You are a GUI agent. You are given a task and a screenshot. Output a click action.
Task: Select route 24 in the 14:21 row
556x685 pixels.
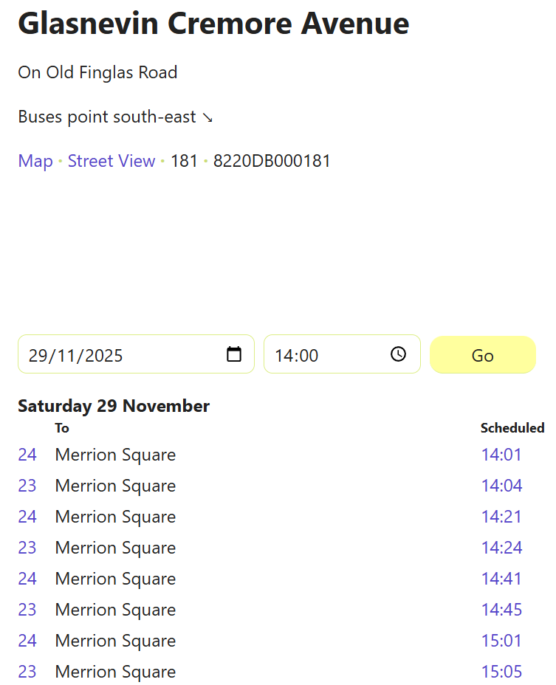[27, 517]
